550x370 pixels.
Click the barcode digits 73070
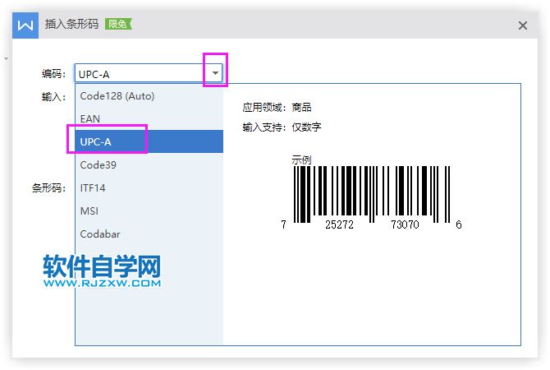pos(406,224)
